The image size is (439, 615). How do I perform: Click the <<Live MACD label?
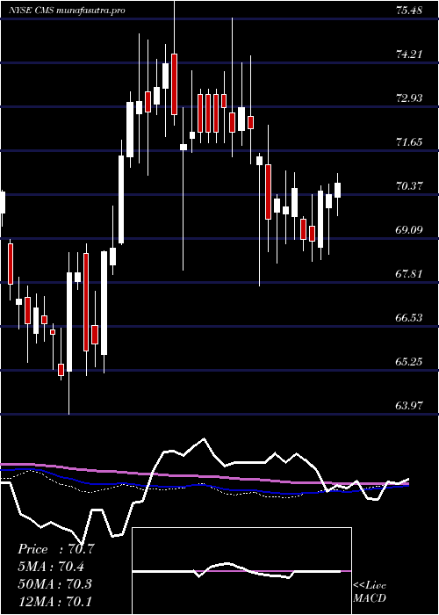[370, 592]
